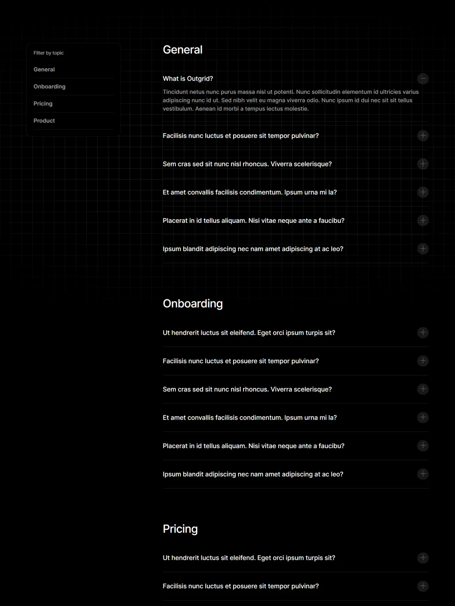Expand Onboarding question Ipsum blandit adipiscing nec
This screenshot has height=606, width=455.
tap(296, 474)
